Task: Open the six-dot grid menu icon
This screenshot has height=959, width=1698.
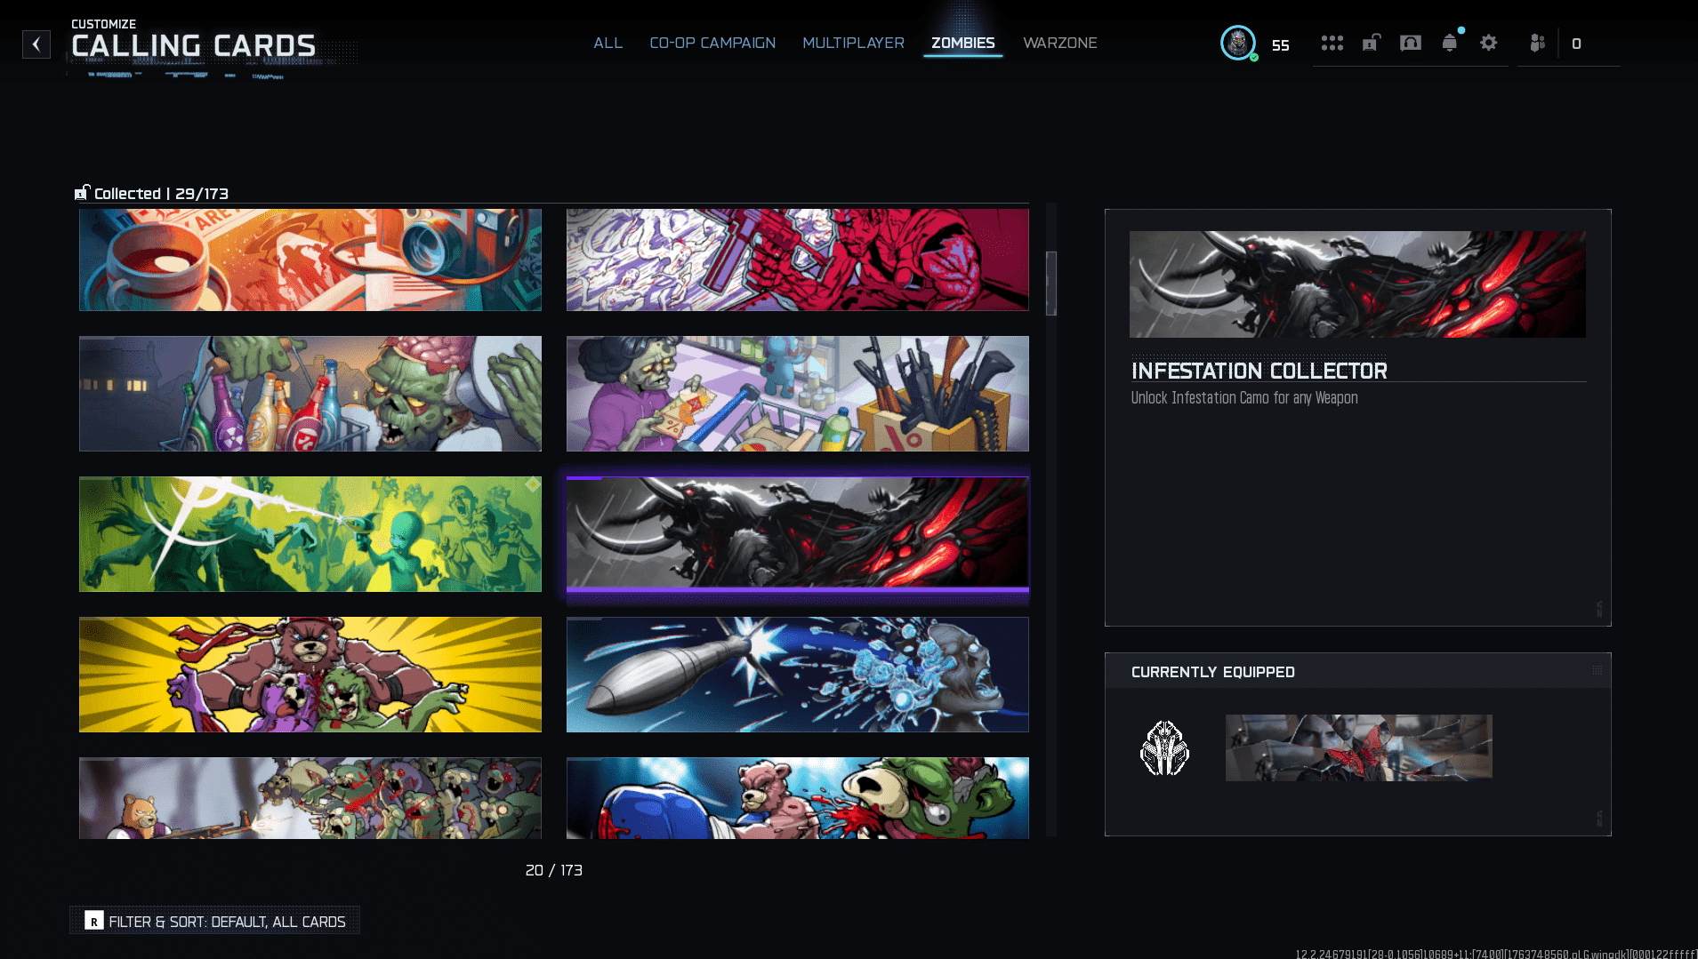Action: click(x=1332, y=44)
